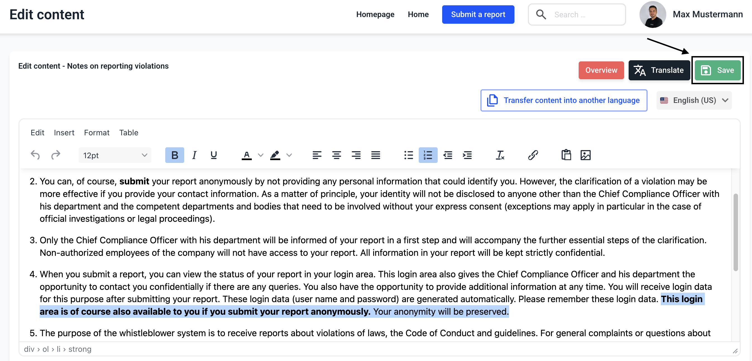Insert a link with chain icon
The width and height of the screenshot is (752, 361).
tap(533, 155)
